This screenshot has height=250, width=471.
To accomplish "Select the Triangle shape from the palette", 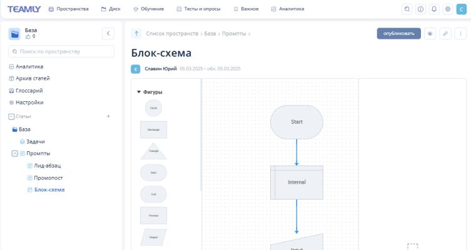I will pyautogui.click(x=153, y=151).
